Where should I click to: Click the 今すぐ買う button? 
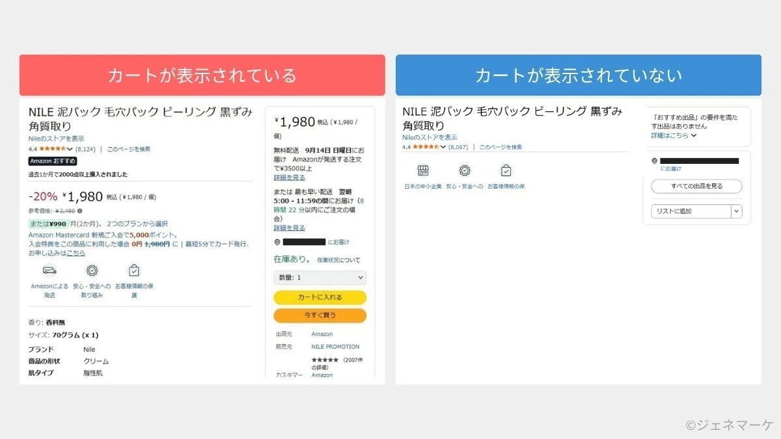pos(320,315)
